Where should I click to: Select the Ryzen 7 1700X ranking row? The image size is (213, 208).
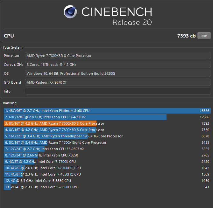click(x=107, y=142)
